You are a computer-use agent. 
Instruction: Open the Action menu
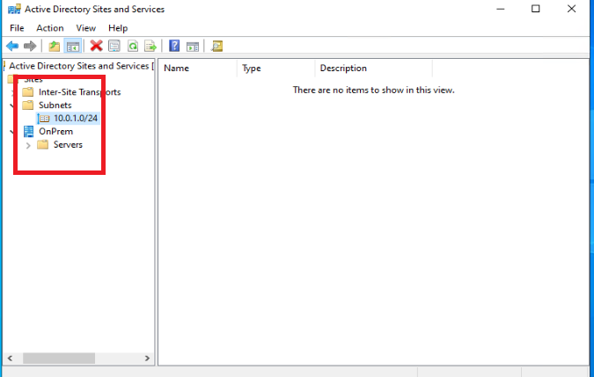(x=50, y=28)
